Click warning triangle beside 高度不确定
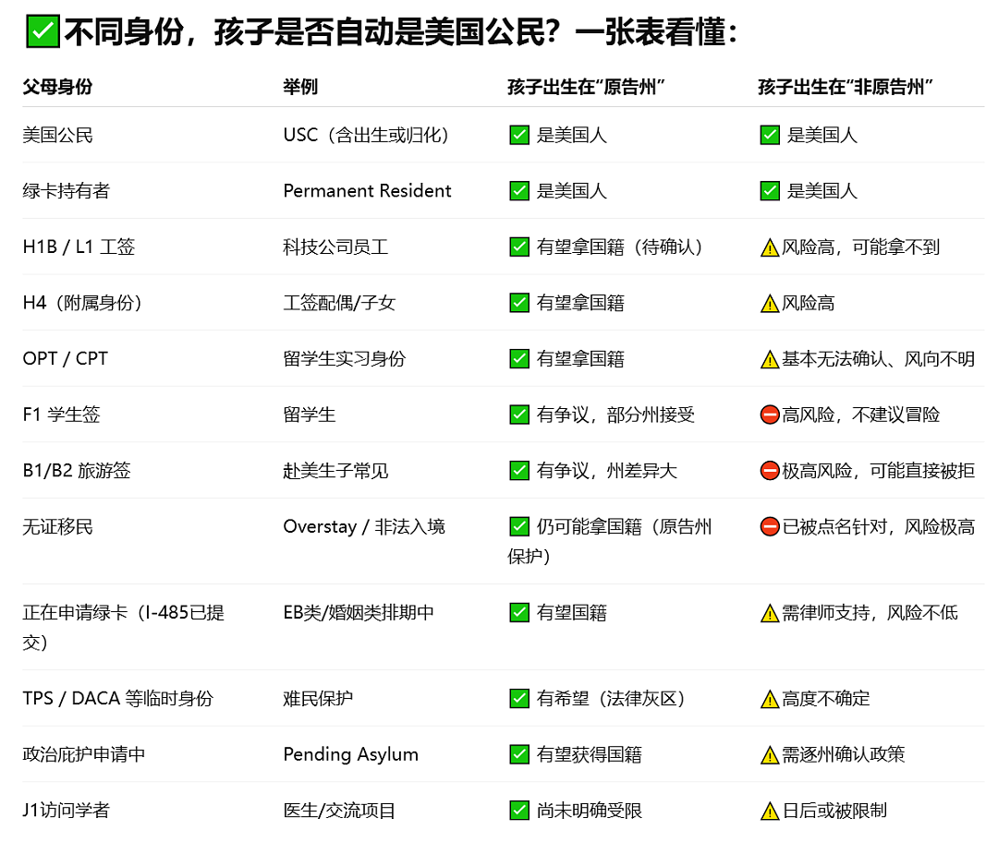This screenshot has height=854, width=998. coord(770,699)
